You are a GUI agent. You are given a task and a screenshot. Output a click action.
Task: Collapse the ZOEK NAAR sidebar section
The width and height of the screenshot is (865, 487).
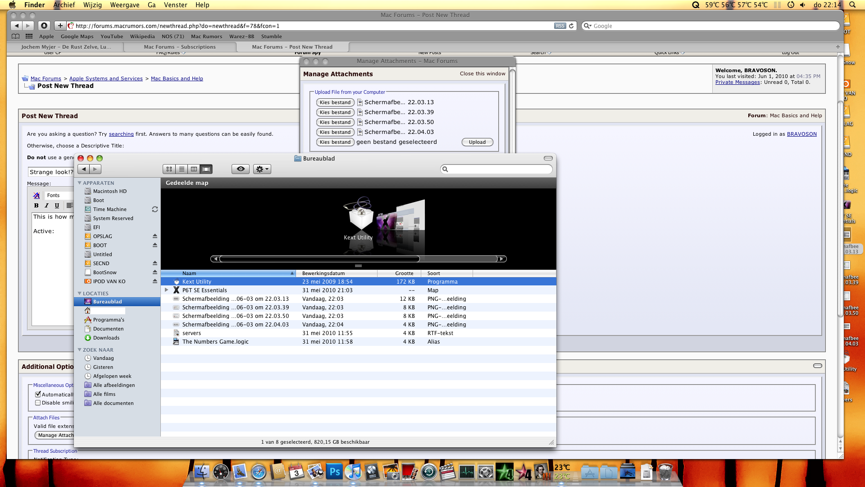[x=80, y=350]
